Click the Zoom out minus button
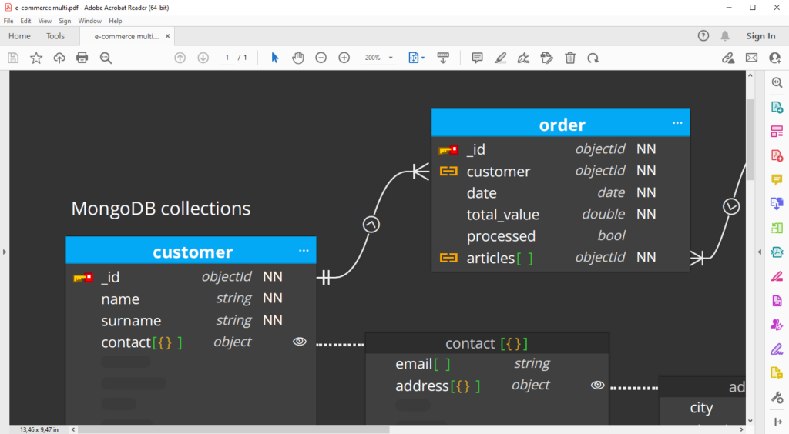Viewport: 789px width, 434px height. point(321,58)
